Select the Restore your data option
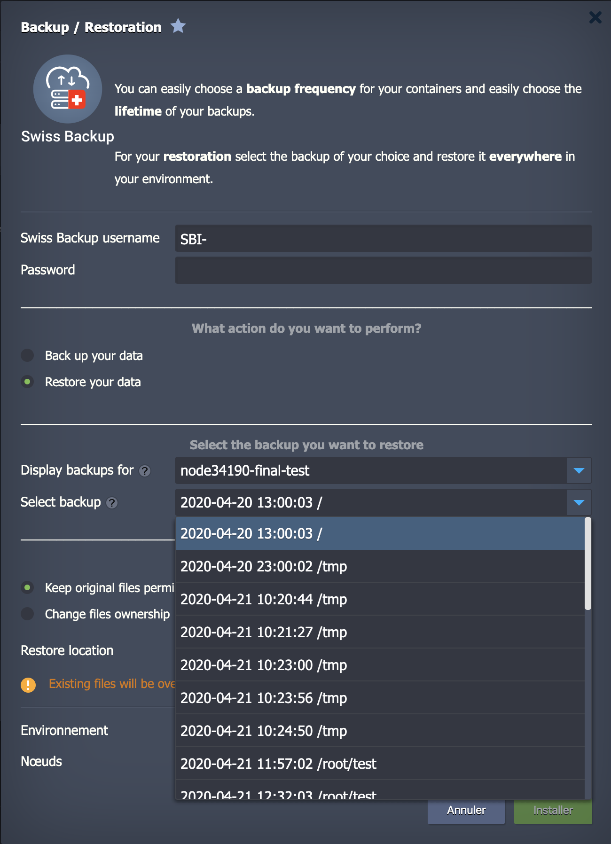 28,382
